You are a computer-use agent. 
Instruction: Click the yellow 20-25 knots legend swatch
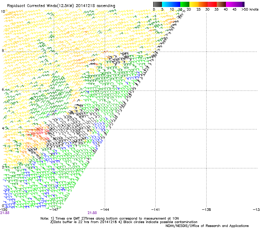194,4
